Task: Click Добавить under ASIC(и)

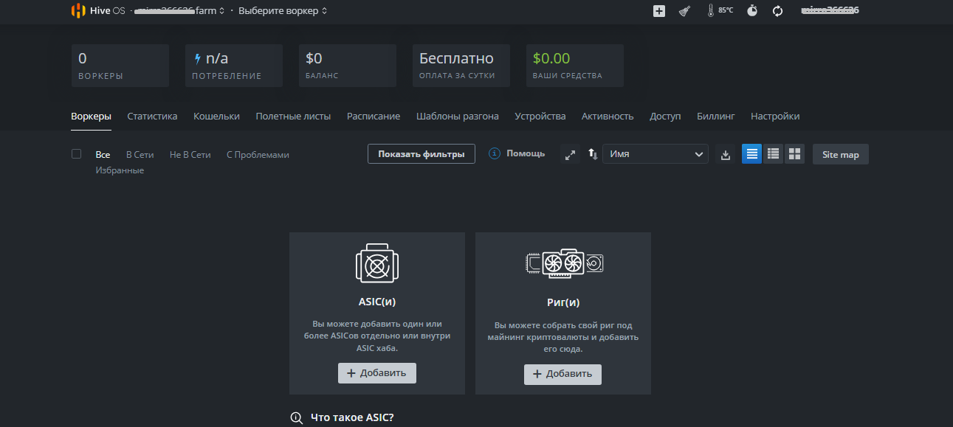Action: pyautogui.click(x=376, y=373)
